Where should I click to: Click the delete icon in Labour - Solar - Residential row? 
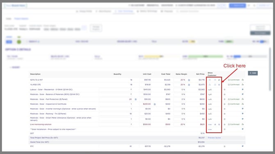[x=225, y=90]
